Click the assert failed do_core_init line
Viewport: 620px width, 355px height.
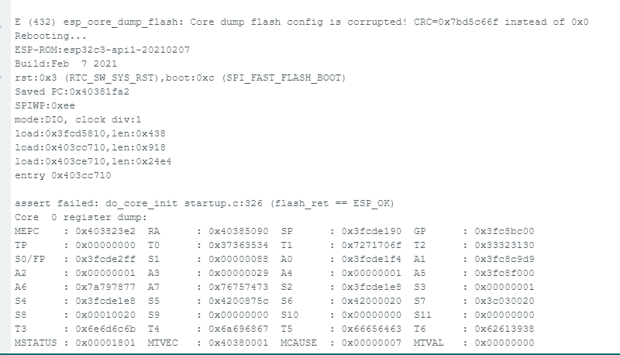pos(205,203)
